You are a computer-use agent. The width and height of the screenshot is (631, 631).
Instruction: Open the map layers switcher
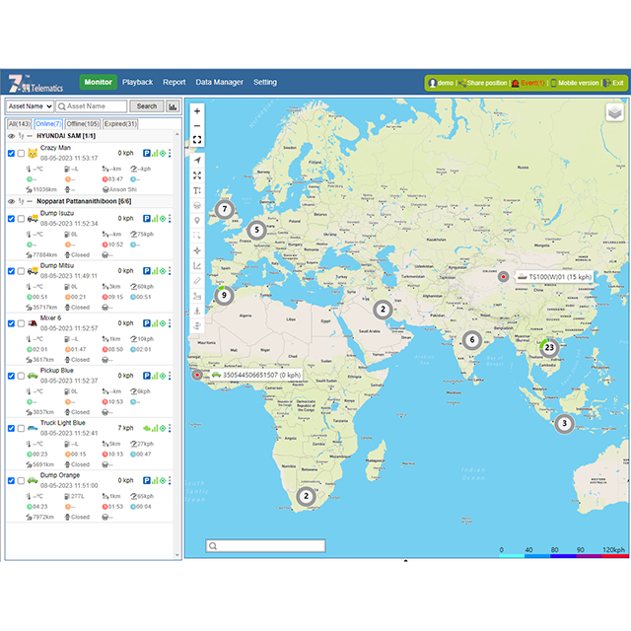(x=614, y=112)
